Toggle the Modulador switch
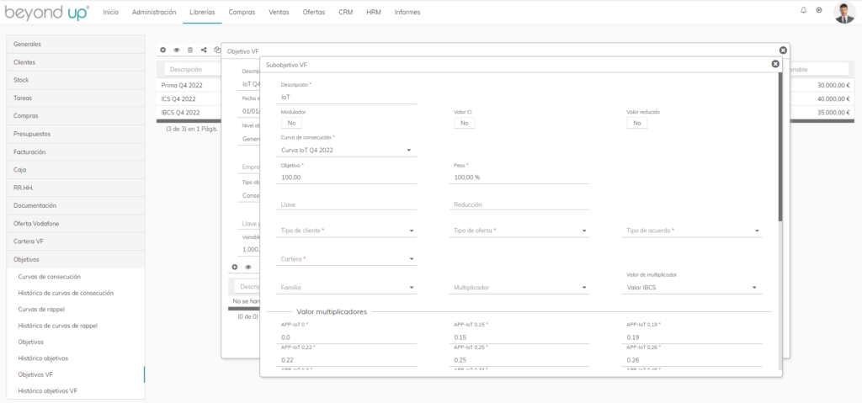The width and height of the screenshot is (862, 403). pyautogui.click(x=291, y=123)
